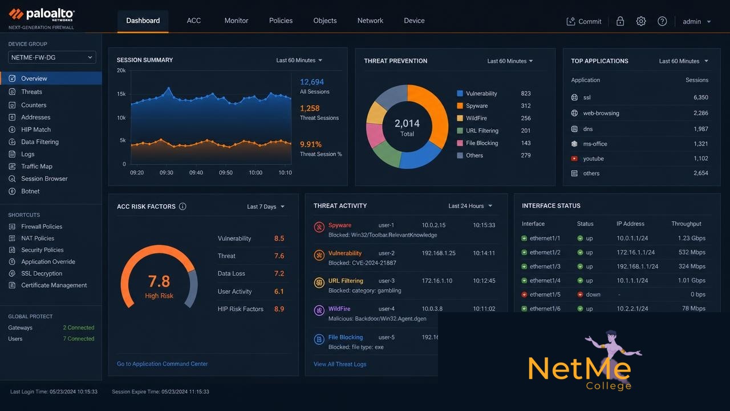Open the NETME-FW-DG device group dropdown

pyautogui.click(x=52, y=58)
